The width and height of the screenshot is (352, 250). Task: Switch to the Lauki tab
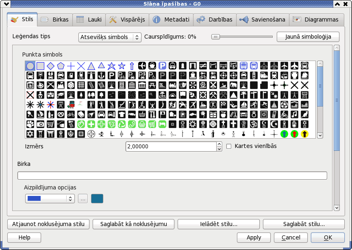[x=89, y=20]
